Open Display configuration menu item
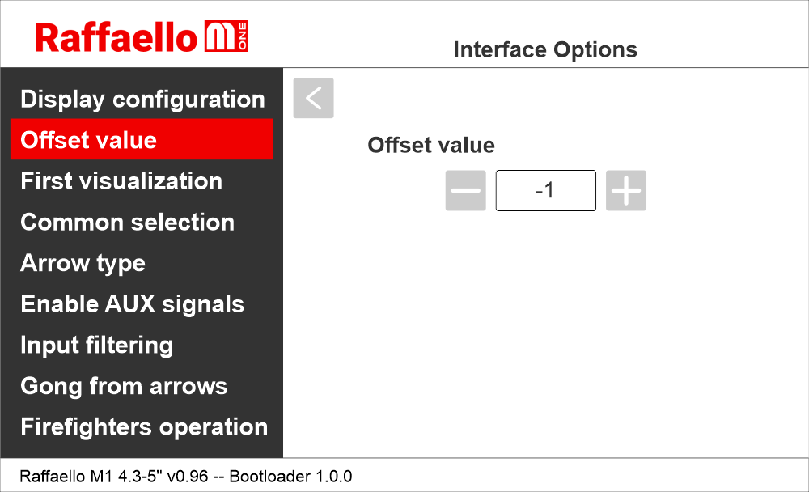The height and width of the screenshot is (492, 809). point(142,100)
